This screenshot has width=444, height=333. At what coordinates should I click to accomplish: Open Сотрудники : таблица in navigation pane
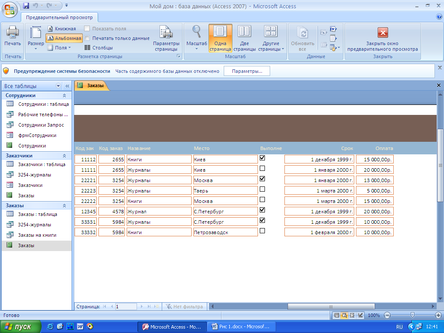point(37,104)
